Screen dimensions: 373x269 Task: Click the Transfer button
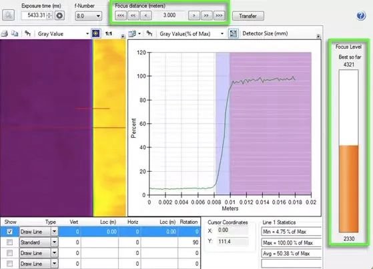(x=248, y=16)
